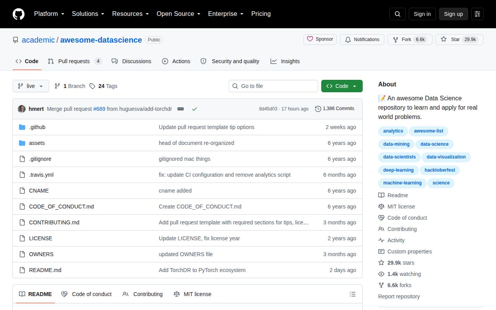Screen dimensions: 496x310
Task: Switch to the Discussions tab
Action: point(131,61)
